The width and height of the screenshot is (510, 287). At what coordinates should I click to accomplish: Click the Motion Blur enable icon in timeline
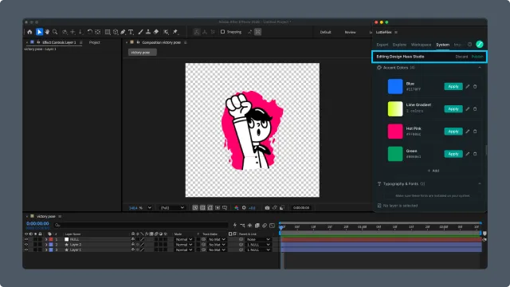265,225
